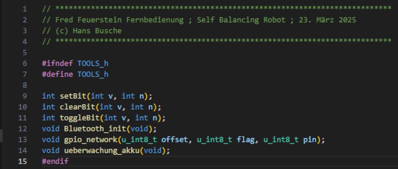Click the '#ifndef' directive
398x169 pixels.
click(58, 63)
